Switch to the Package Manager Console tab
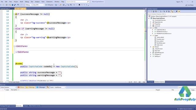This screenshot has height=110, width=196. point(8,106)
